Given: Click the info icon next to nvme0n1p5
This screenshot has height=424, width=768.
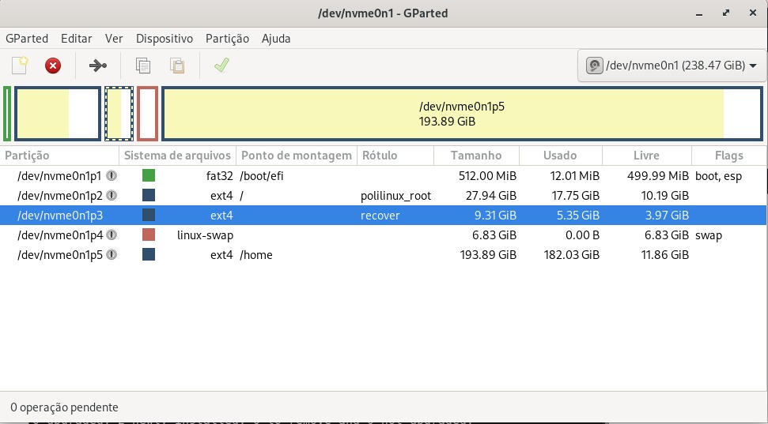Looking at the screenshot, I should click(112, 255).
